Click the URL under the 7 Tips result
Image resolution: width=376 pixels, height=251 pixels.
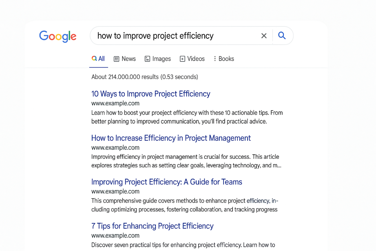click(115, 235)
